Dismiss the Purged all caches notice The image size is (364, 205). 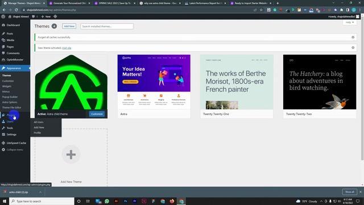353,37
